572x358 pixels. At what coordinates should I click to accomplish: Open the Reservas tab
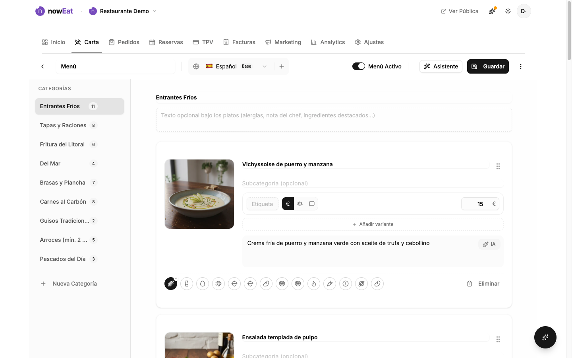[166, 42]
